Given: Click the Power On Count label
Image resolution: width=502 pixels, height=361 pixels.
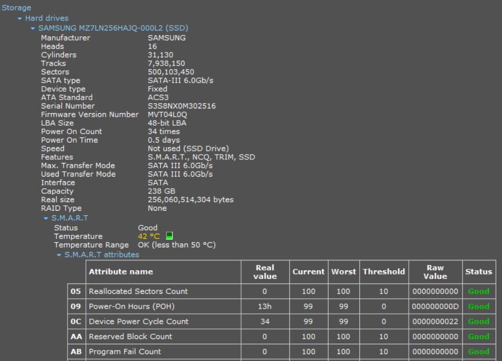Looking at the screenshot, I should [71, 132].
